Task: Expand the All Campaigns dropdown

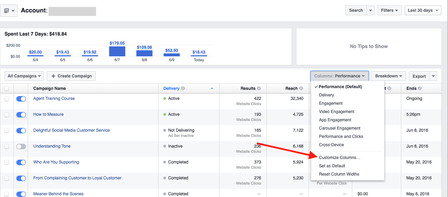Action: point(24,76)
